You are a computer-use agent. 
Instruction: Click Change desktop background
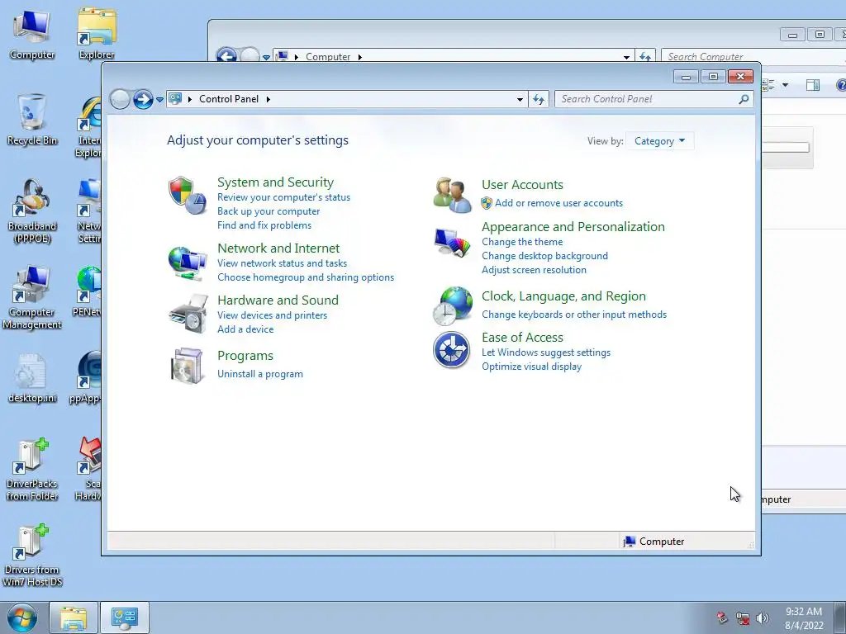coord(545,256)
